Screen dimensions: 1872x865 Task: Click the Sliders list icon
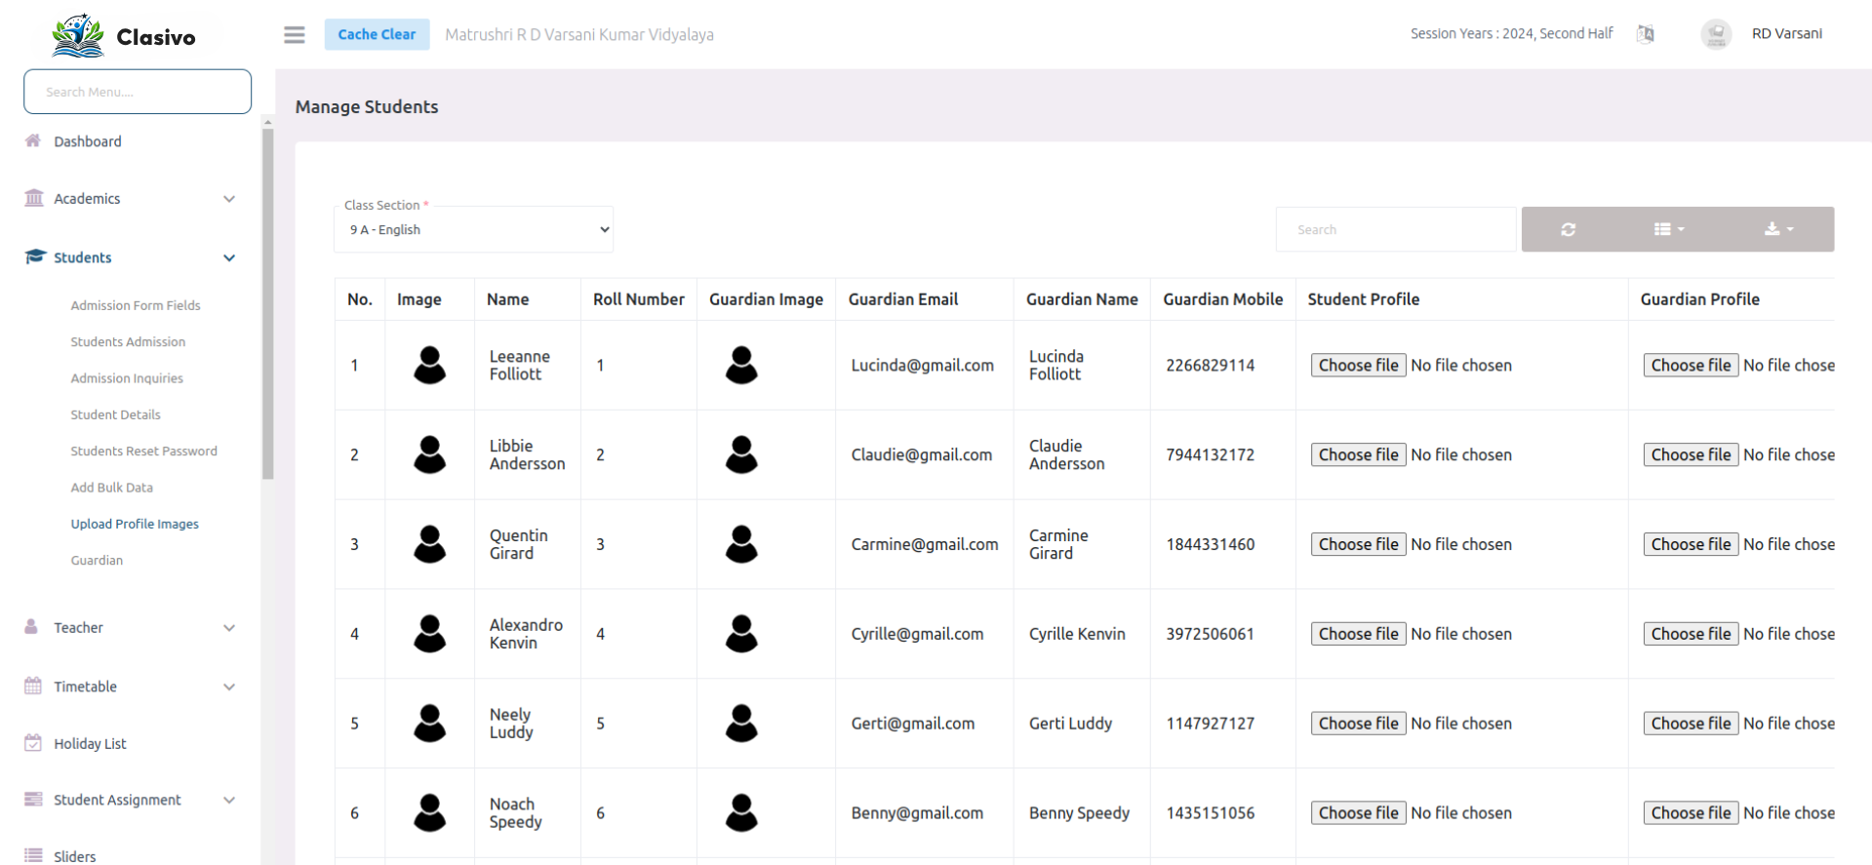click(33, 855)
